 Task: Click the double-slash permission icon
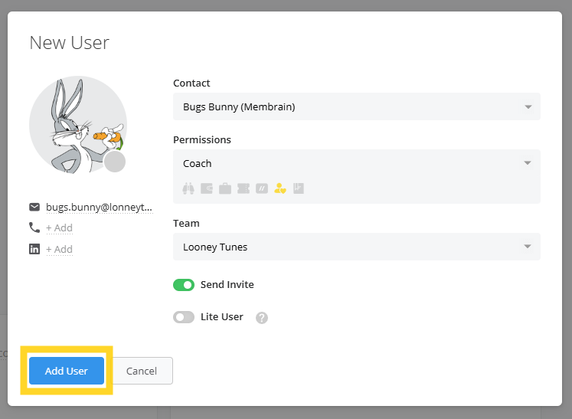pos(262,188)
